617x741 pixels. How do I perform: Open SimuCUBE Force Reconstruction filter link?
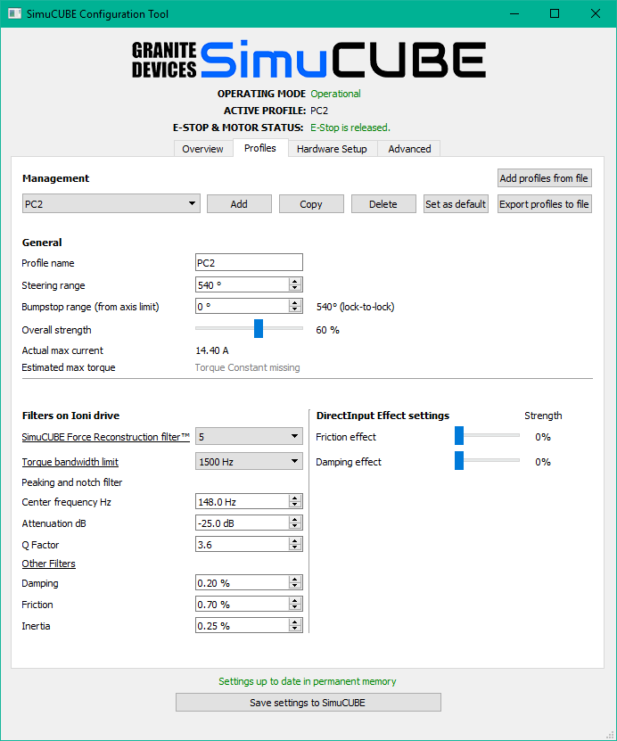[106, 437]
